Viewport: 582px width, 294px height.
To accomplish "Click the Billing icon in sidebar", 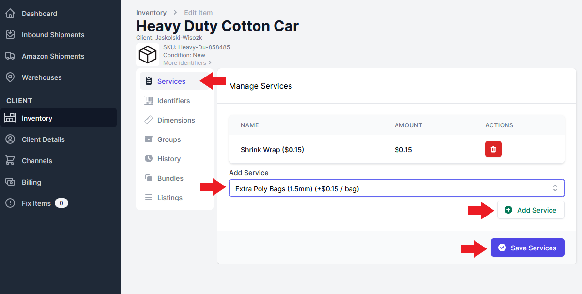I will coord(10,182).
